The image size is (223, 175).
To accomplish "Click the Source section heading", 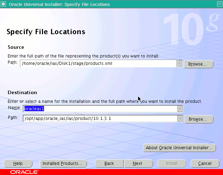I will 16,47.
